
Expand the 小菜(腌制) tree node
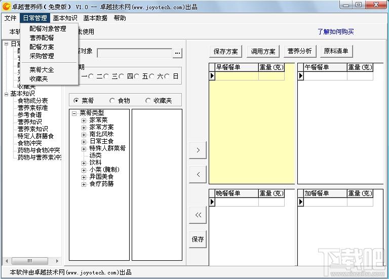pos(84,170)
